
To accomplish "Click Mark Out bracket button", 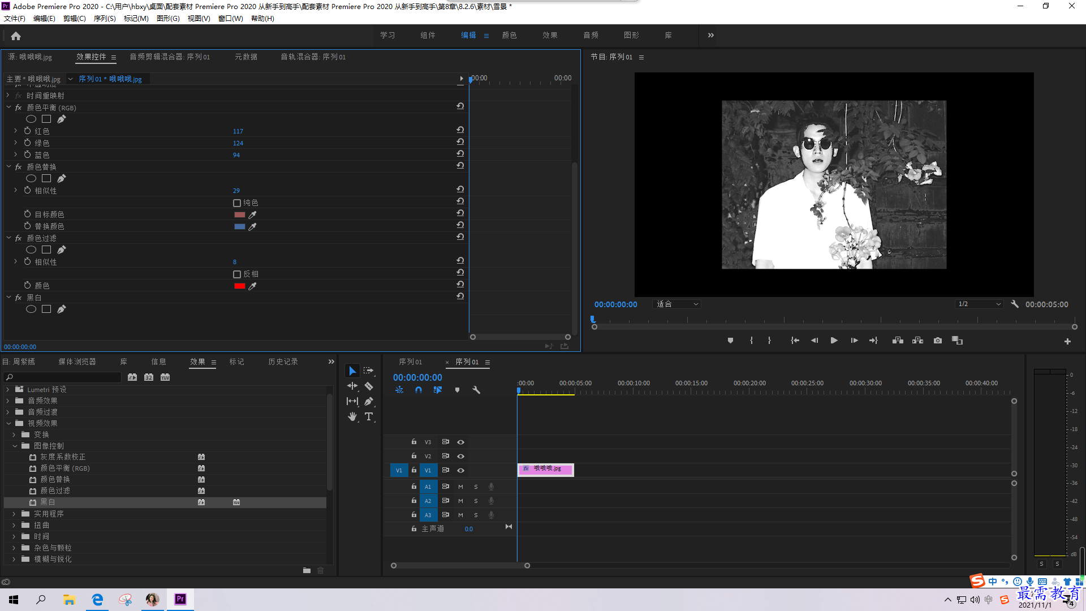I will (x=769, y=341).
